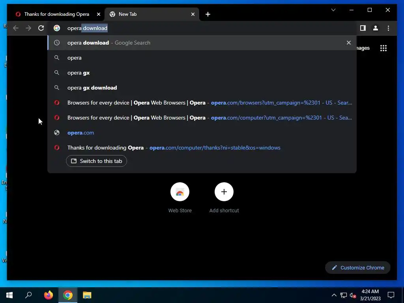Viewport: 404px width, 303px height.
Task: Open the Google apps grid icon
Action: pyautogui.click(x=383, y=48)
